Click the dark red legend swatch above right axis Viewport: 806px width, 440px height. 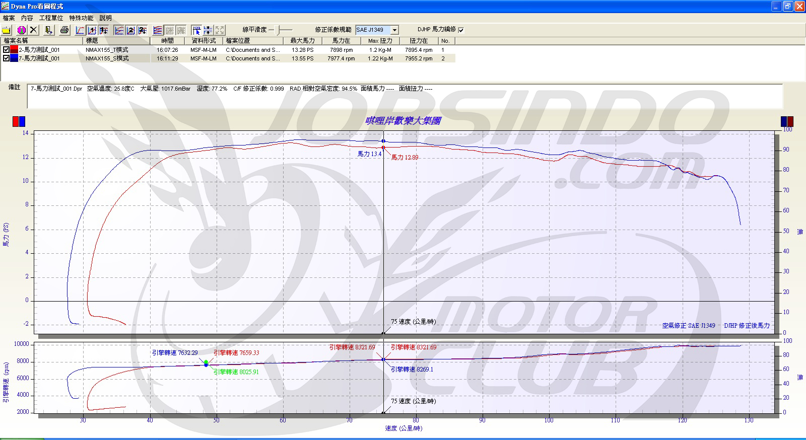coord(790,121)
